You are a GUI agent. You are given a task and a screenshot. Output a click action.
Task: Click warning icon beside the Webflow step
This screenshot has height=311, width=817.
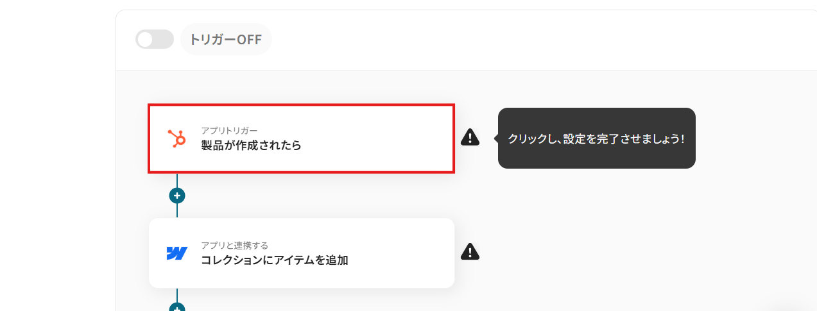click(x=470, y=252)
